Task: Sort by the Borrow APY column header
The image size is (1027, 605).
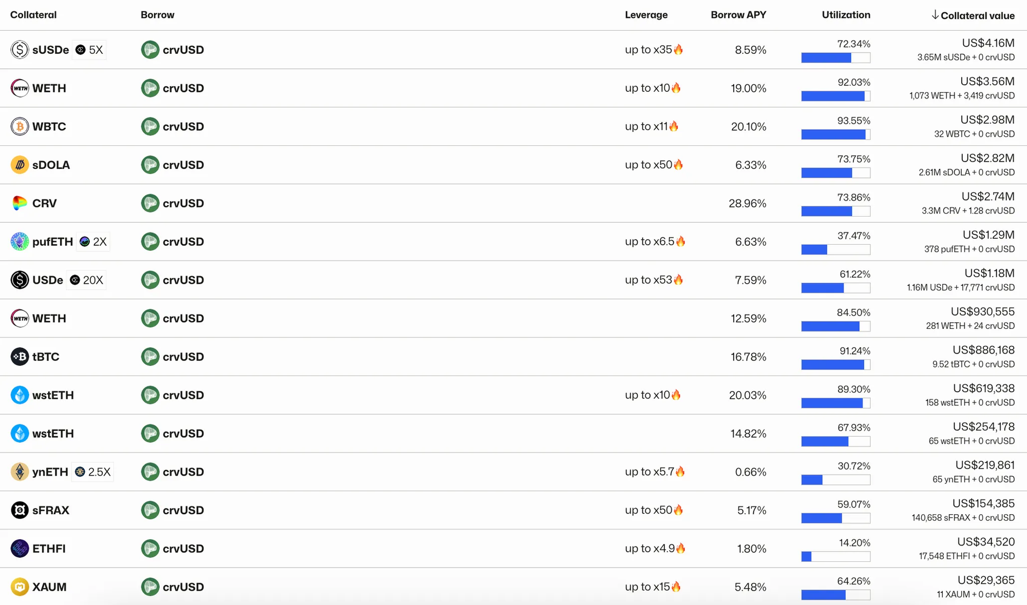Action: coord(738,15)
